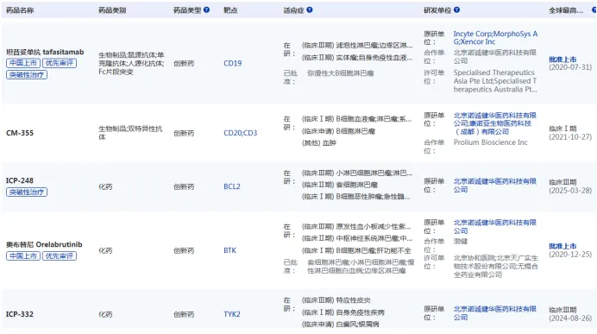Click 临床Ⅰ期 status dated 2021-10-27
This screenshot has width=597, height=334.
point(562,129)
